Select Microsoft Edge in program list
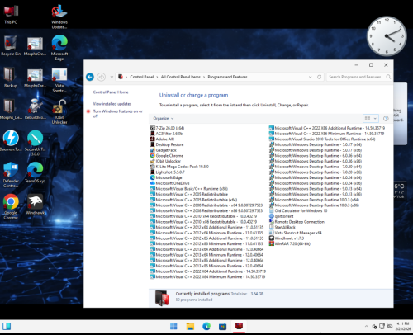Viewport: 413px width, 335px height. [x=166, y=177]
